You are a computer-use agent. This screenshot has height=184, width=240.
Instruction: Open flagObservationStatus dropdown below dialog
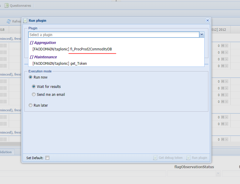point(218,173)
